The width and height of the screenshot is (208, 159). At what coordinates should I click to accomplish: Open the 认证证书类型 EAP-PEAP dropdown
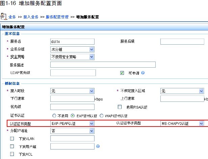92,124
